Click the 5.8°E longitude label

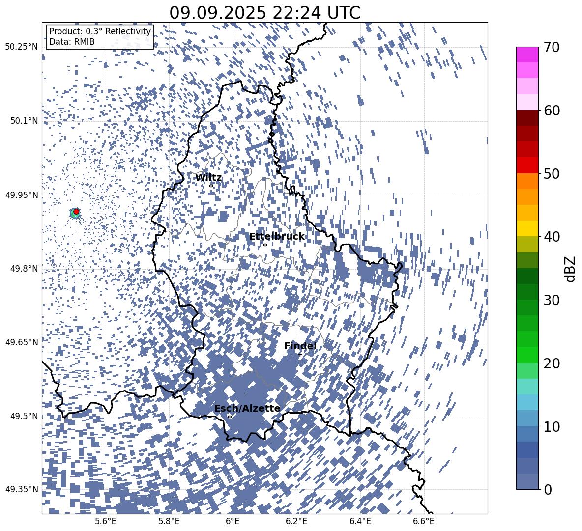point(169,521)
